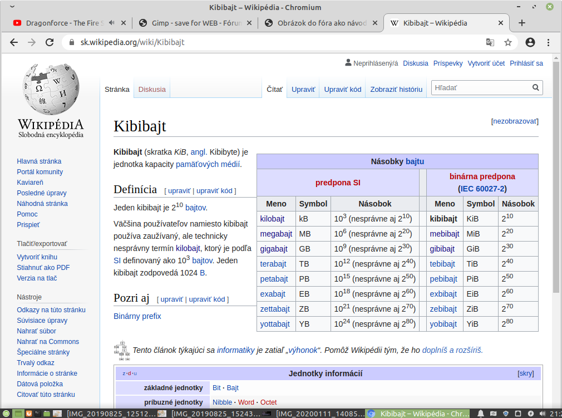Close the Obrázok do fóra tab
Viewport: 562px width, 418px height.
pos(374,23)
